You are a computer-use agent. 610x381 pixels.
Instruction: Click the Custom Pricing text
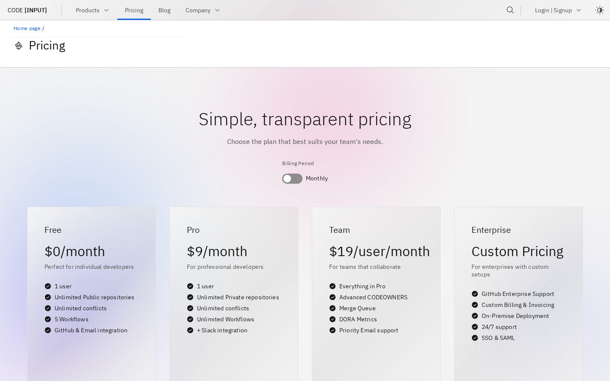(x=517, y=251)
